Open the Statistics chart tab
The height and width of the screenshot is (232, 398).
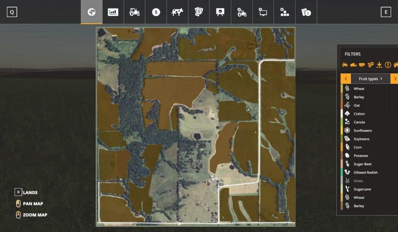[113, 12]
